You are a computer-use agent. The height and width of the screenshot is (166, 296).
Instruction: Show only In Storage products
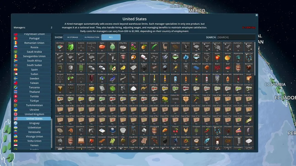point(72,37)
